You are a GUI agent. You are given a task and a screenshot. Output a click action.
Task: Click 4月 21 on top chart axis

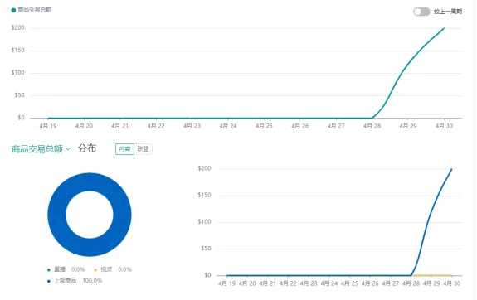[x=119, y=126]
